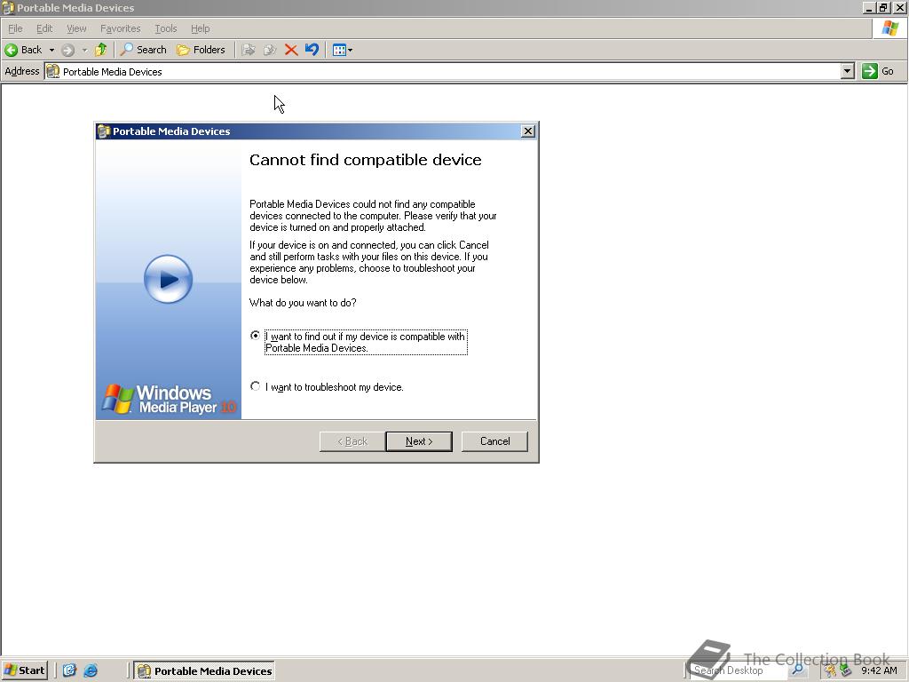
Task: Select I want to troubleshoot my device
Action: [255, 386]
